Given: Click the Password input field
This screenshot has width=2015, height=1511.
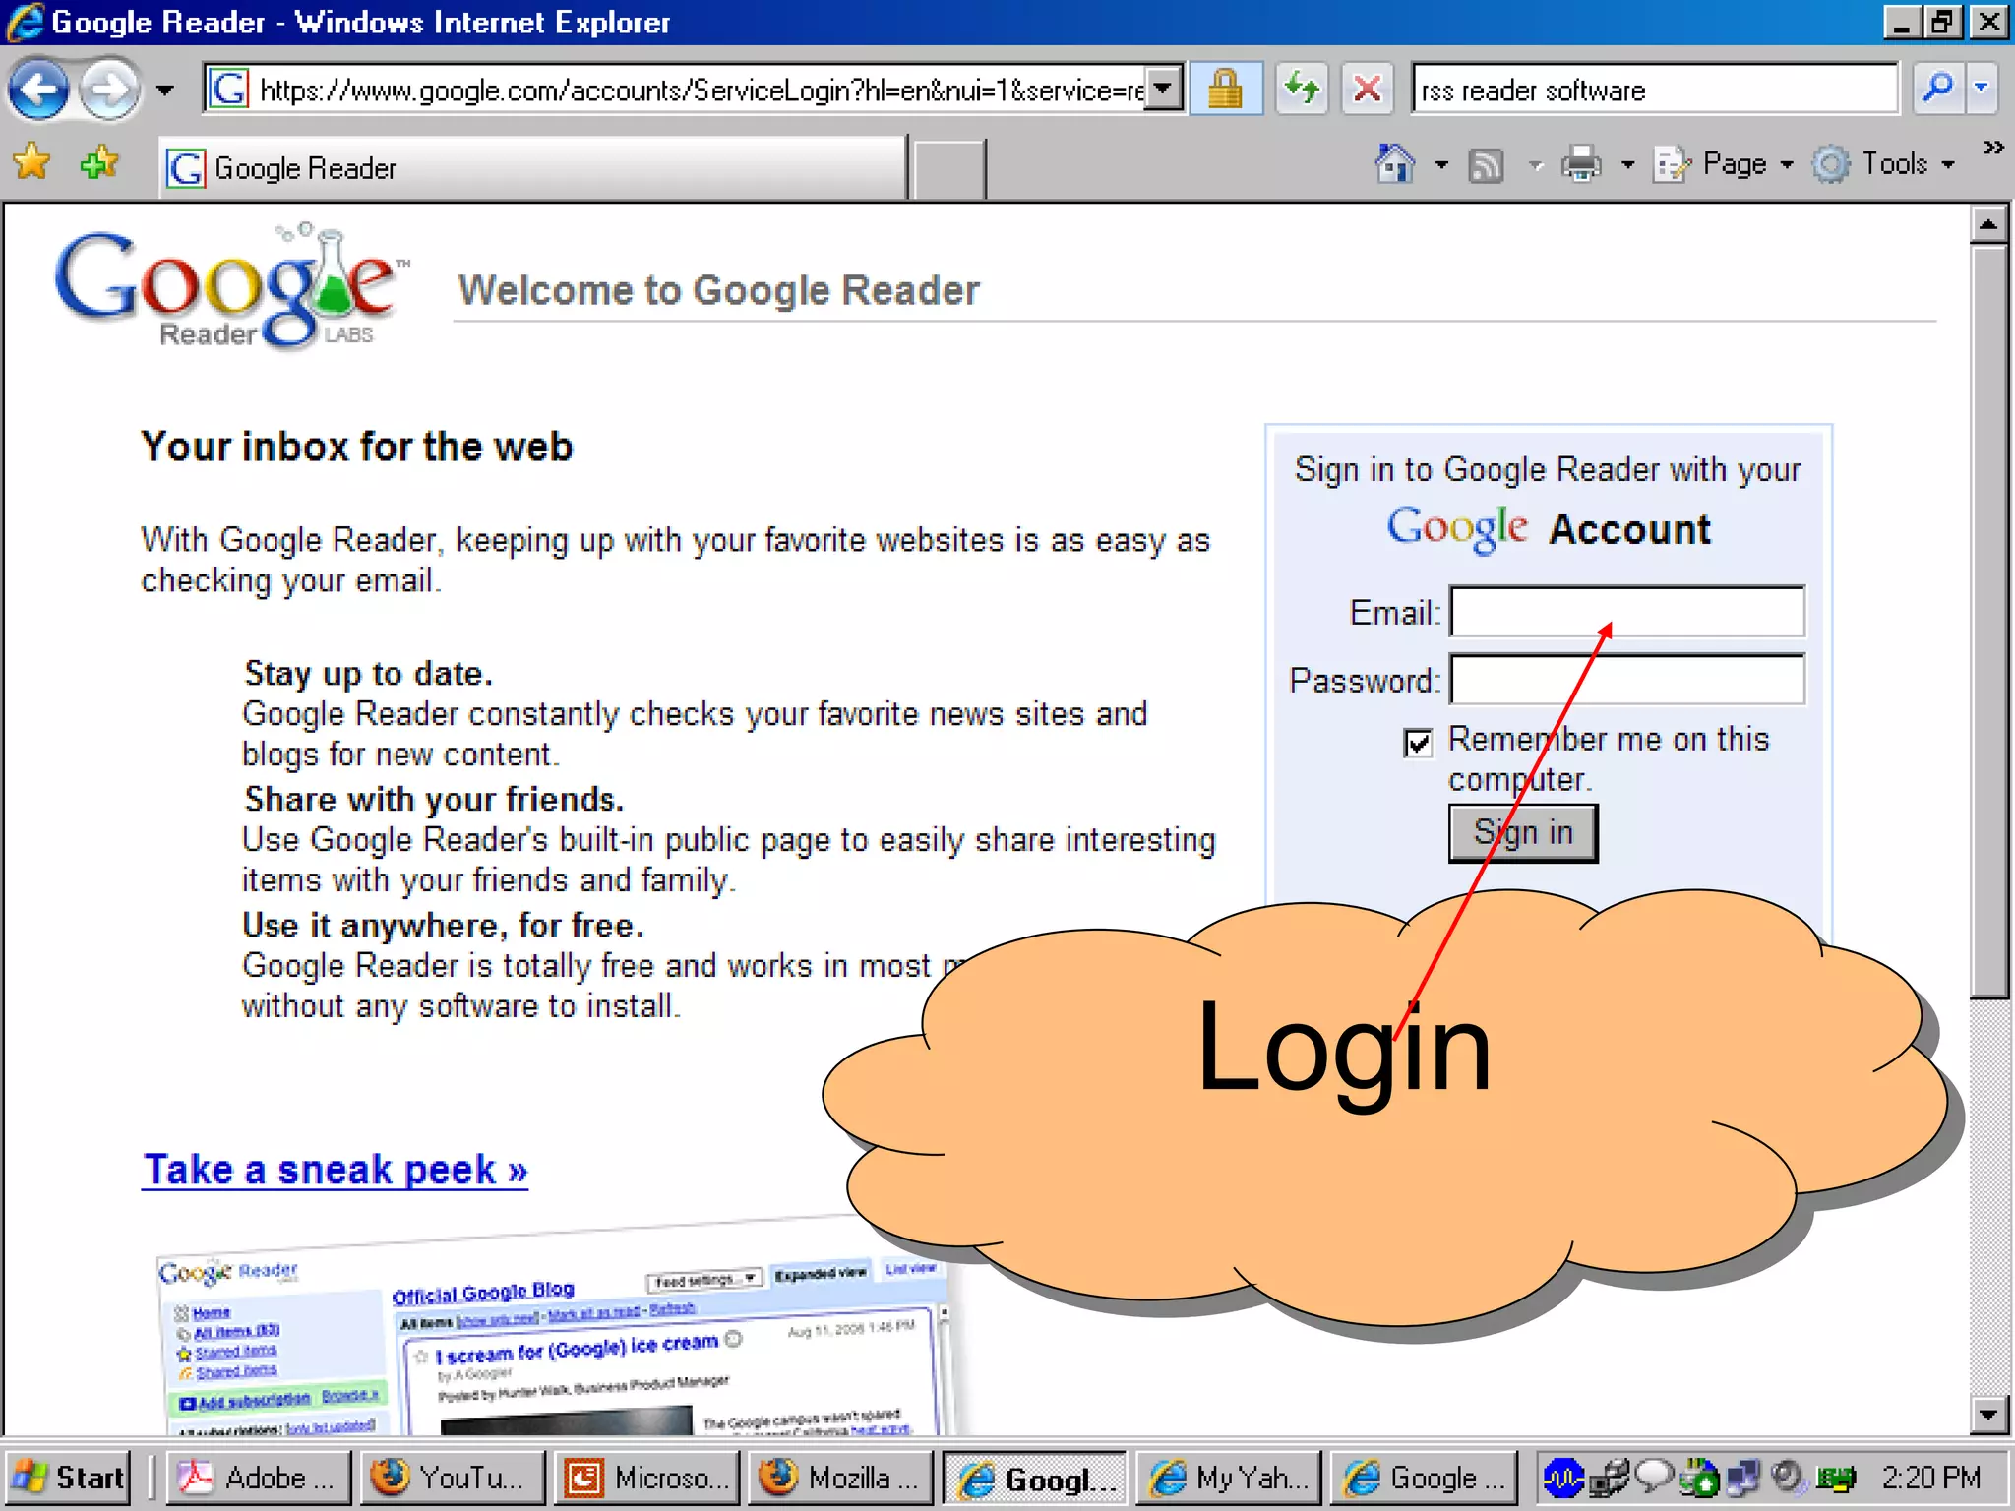Looking at the screenshot, I should (1627, 679).
